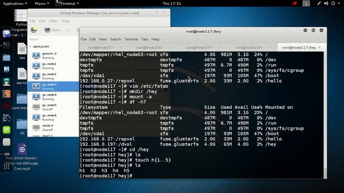Click the terminal vertical scrollbar
344x193 pixels.
coord(325,173)
